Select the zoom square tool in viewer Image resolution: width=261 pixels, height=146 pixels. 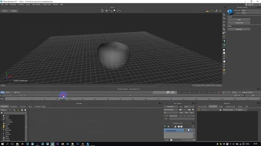tap(114, 11)
